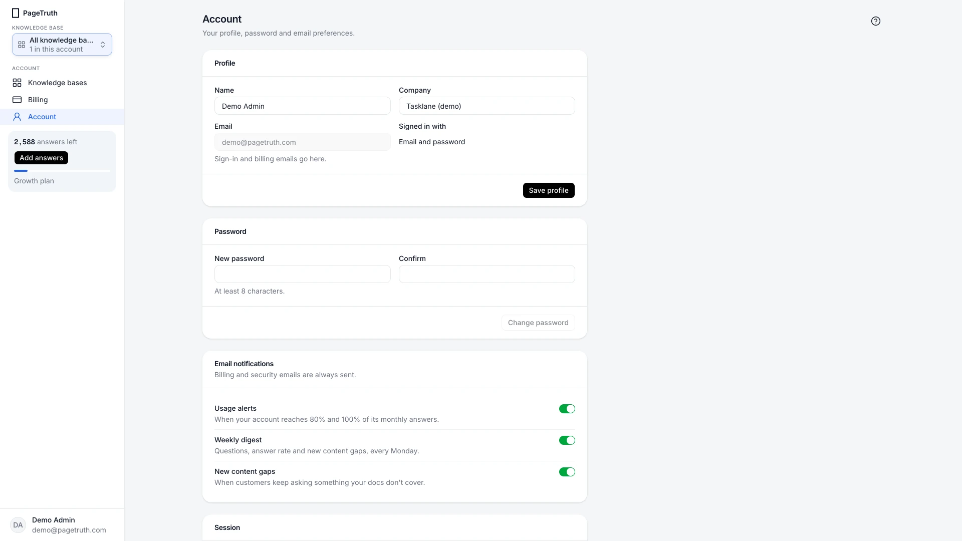The height and width of the screenshot is (541, 962).
Task: Click the Change password button
Action: [x=538, y=323]
